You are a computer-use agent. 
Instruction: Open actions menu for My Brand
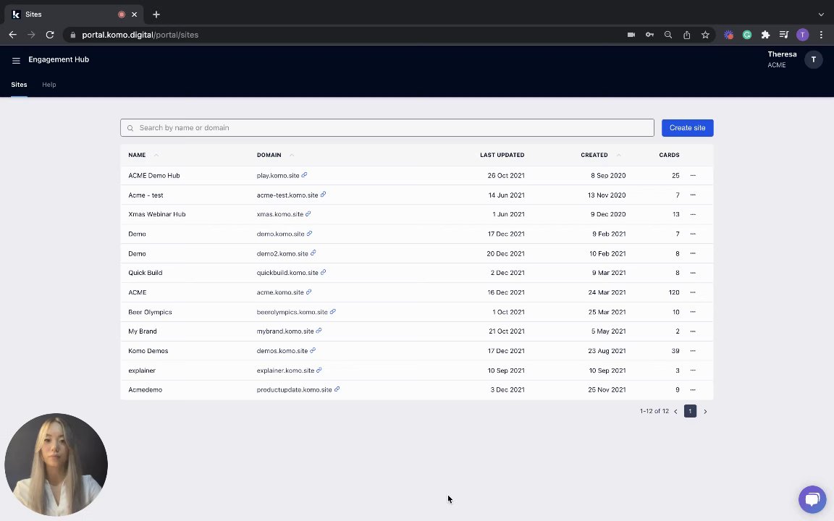(693, 331)
